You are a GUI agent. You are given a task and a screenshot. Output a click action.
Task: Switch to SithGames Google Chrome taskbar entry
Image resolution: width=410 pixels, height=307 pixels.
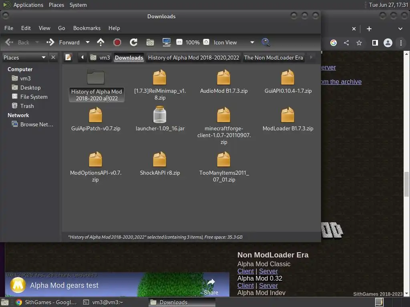click(x=46, y=302)
